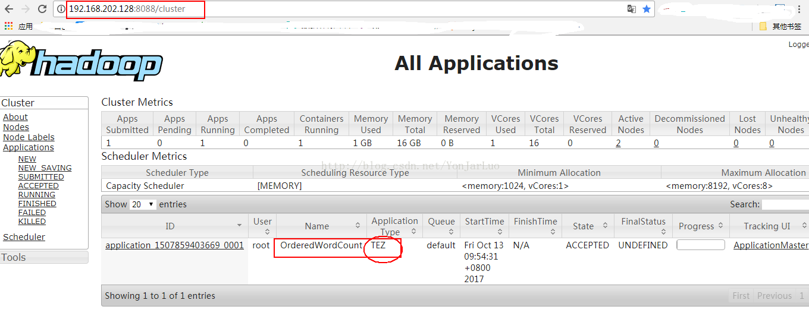Filter applications by FINISHED state
This screenshot has width=809, height=319.
(37, 204)
